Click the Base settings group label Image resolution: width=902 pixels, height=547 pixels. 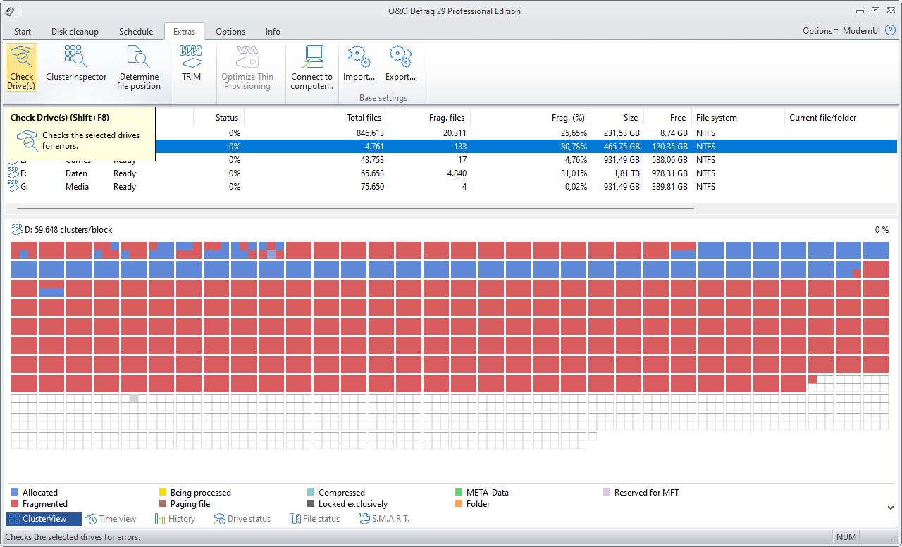(383, 98)
